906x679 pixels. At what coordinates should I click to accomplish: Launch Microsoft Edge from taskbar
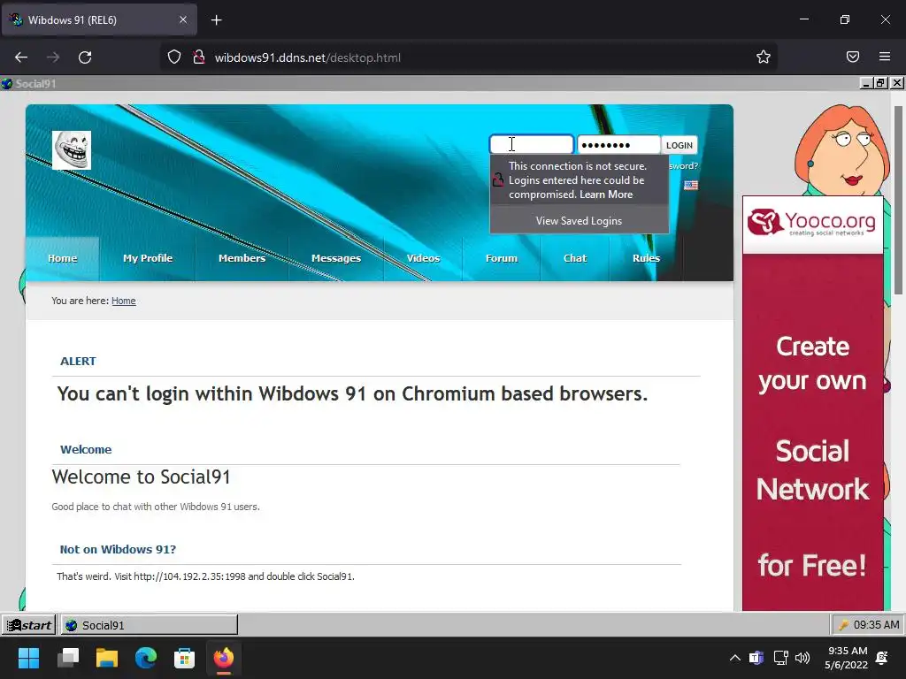click(146, 658)
